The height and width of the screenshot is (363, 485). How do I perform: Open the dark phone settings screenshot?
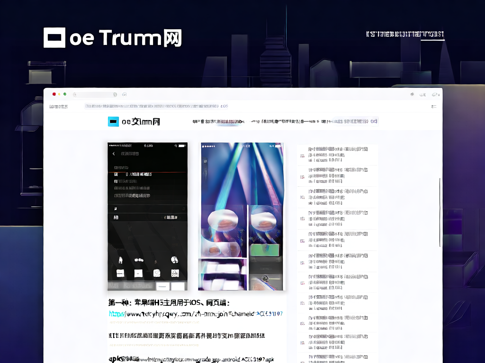[147, 216]
